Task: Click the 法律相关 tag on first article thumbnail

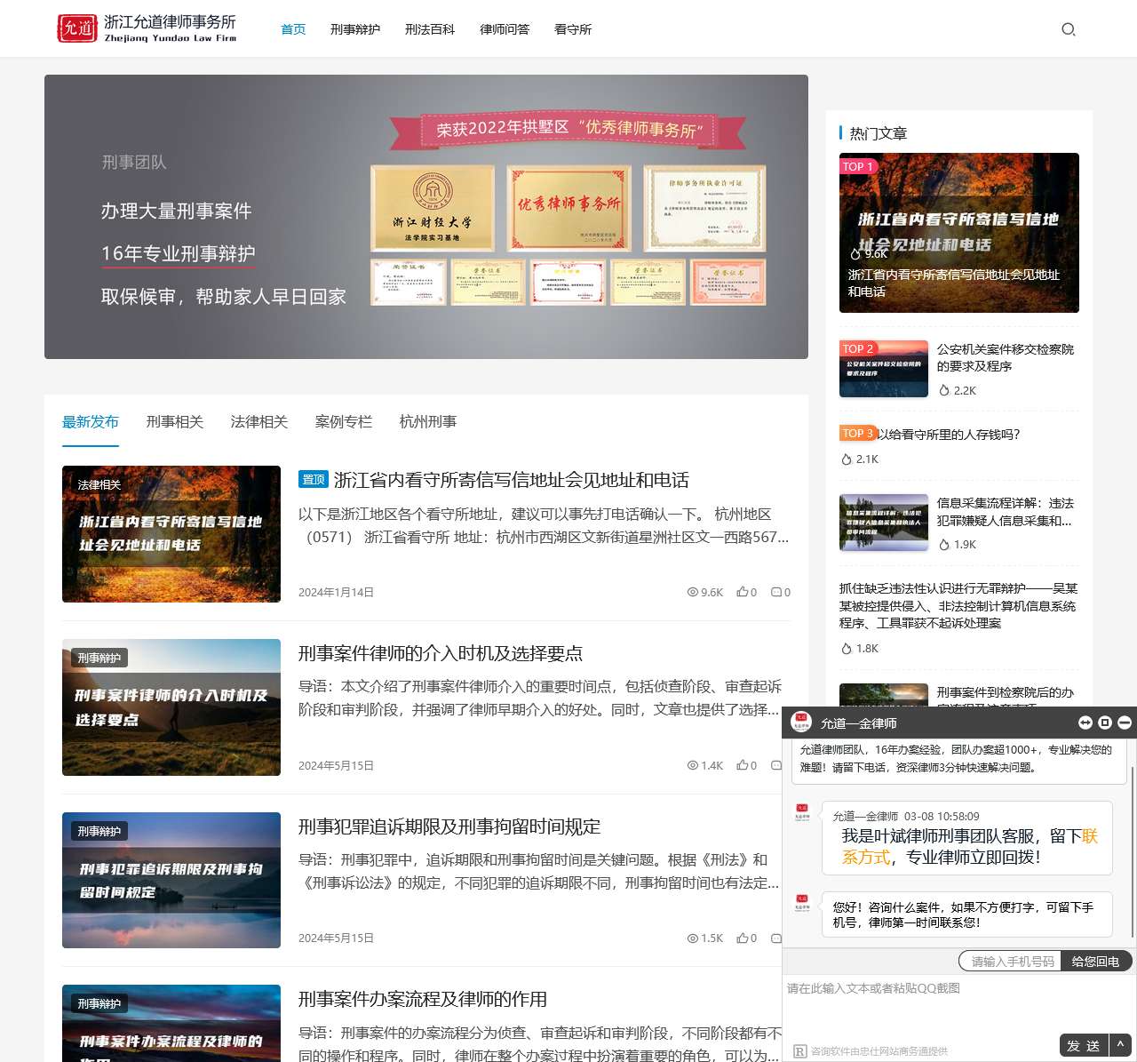Action: [99, 484]
